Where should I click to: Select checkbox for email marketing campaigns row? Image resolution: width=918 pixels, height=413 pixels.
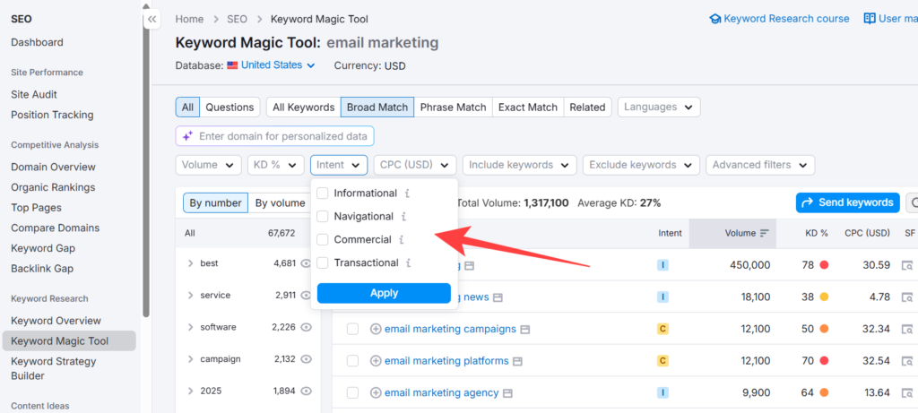pyautogui.click(x=352, y=330)
